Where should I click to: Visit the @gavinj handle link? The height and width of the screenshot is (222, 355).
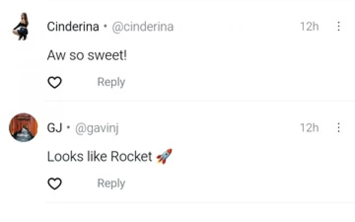(97, 128)
